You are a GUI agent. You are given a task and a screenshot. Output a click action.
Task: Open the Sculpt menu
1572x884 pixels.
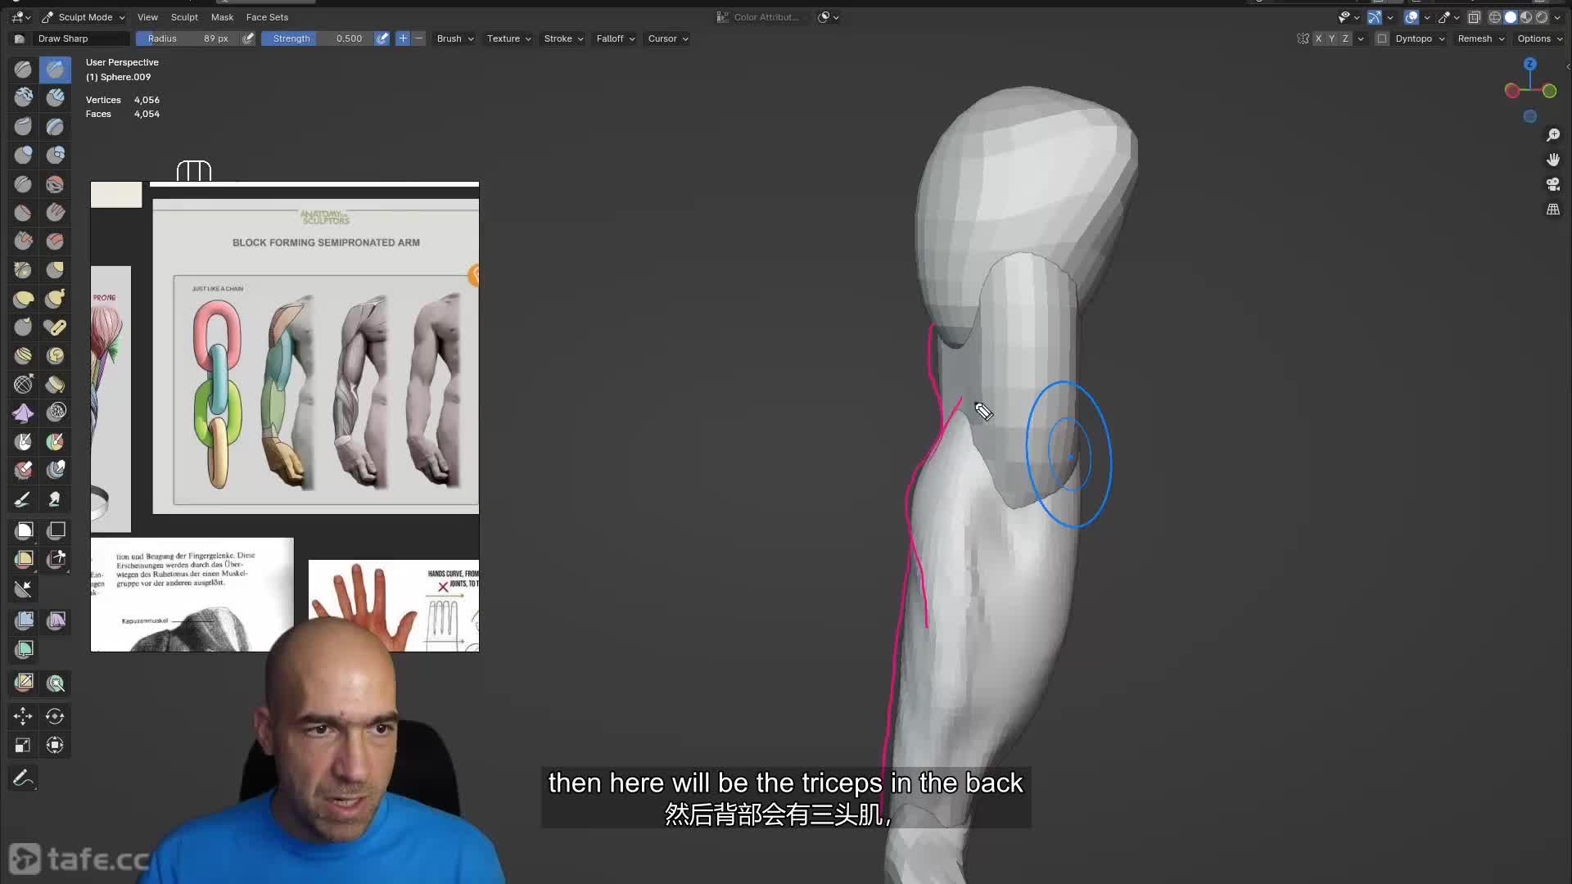[x=184, y=17]
